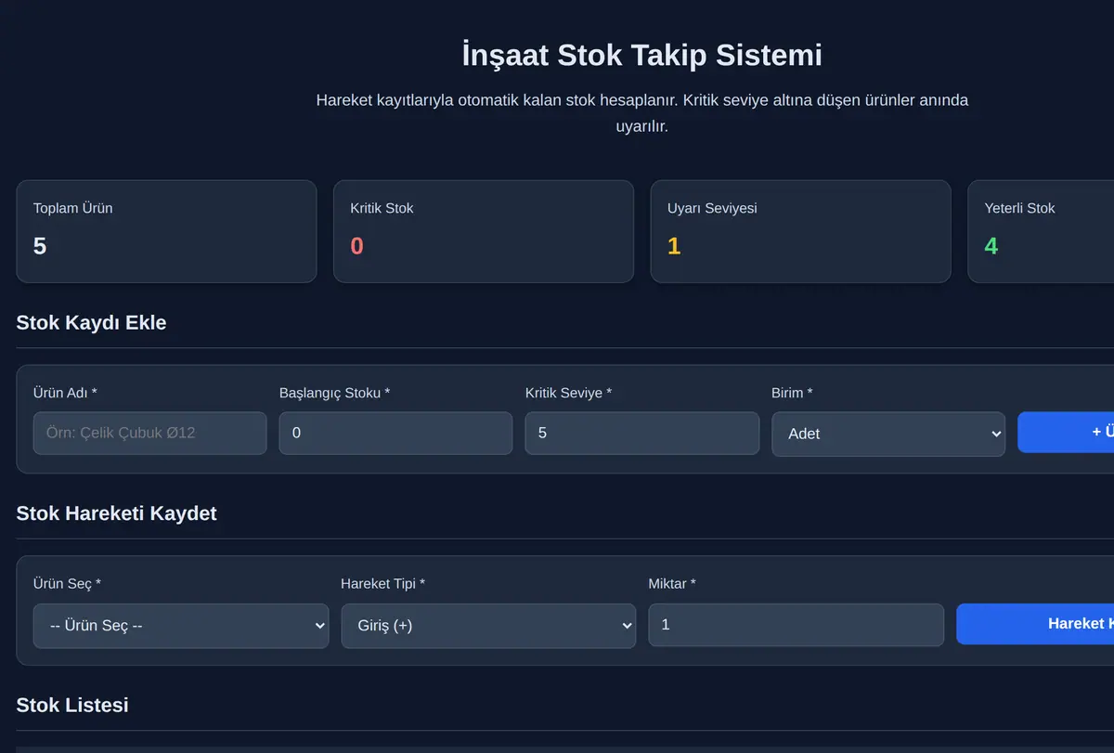Click the Ürün Adı input field

(149, 434)
